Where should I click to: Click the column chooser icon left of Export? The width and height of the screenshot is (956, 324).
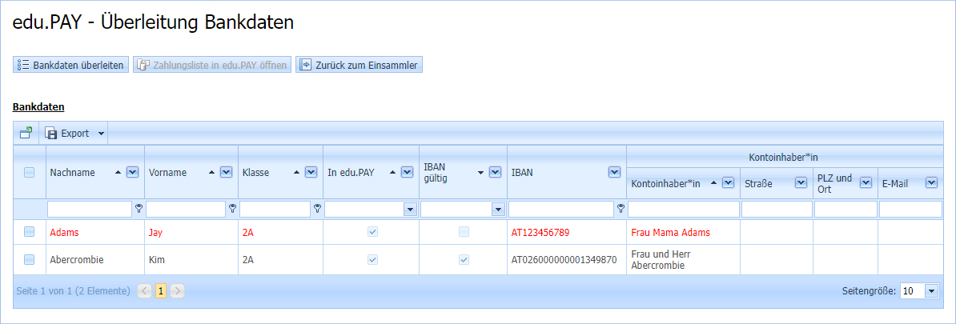tap(26, 133)
